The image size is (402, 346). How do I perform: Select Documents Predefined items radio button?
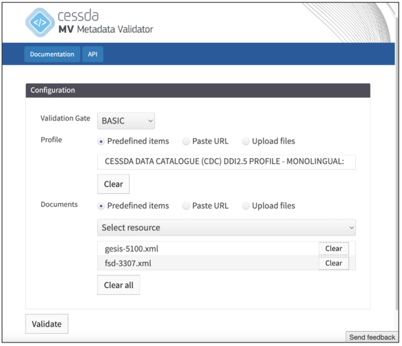click(101, 206)
